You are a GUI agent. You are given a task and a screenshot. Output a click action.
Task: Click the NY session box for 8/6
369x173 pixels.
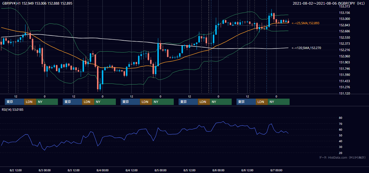click(279, 102)
